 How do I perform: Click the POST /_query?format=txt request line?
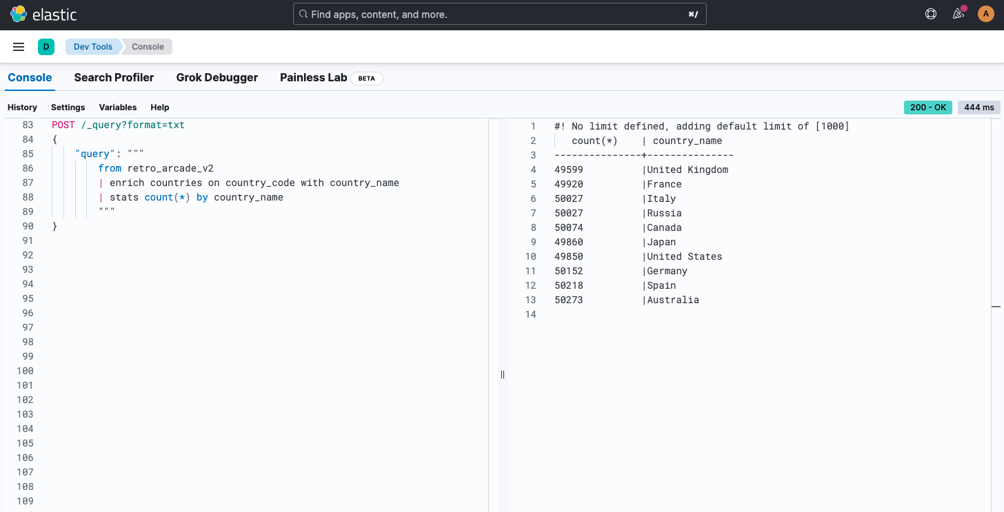pos(119,125)
